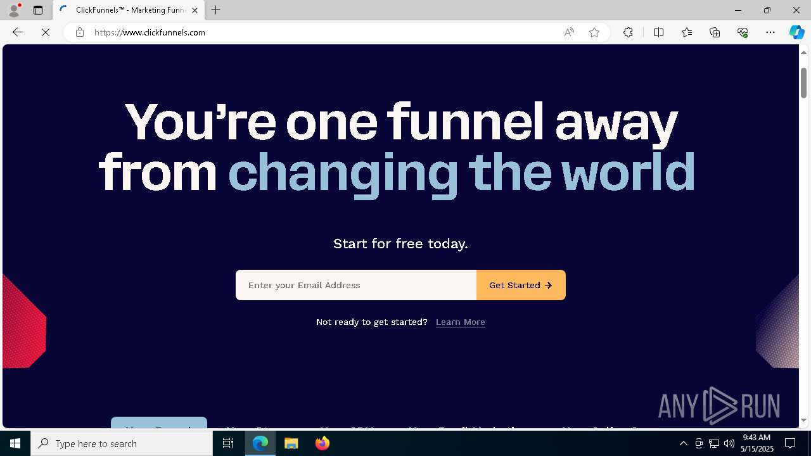
Task: Open the network tray icon
Action: click(714, 443)
